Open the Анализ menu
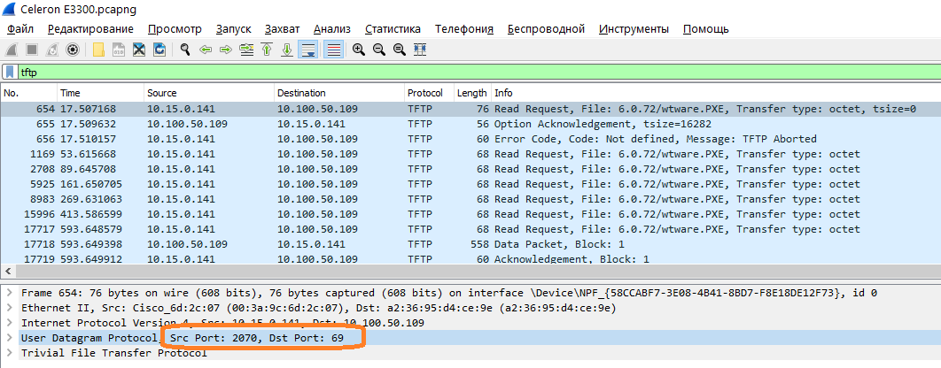Viewport: 941px width, 368px height. 332,29
